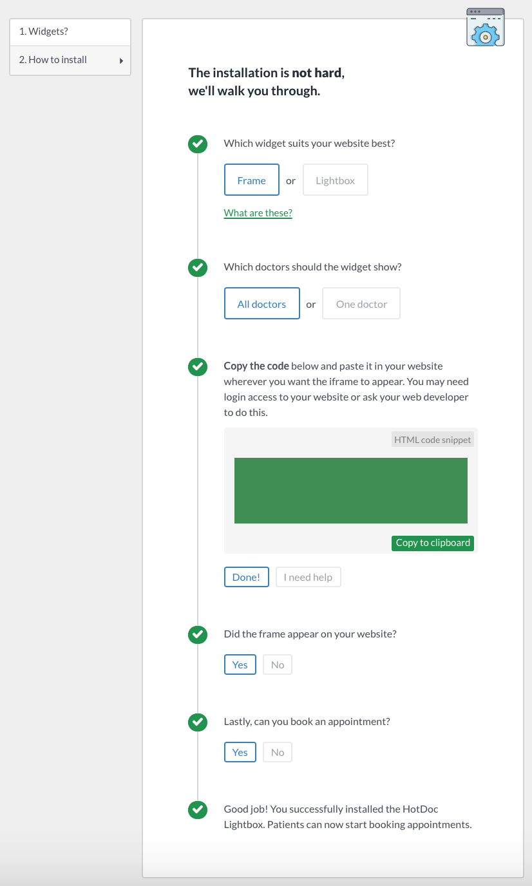
Task: Click the widget type step checkmark icon
Action: [x=198, y=144]
